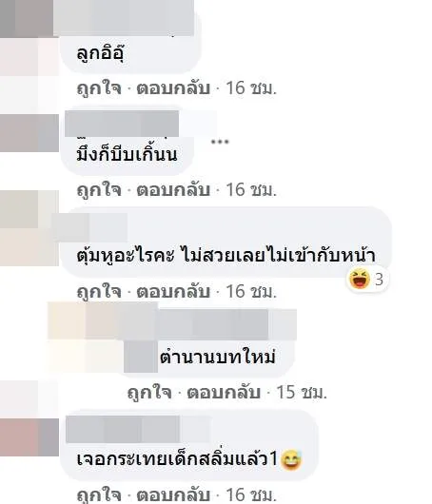
Task: Click the laughing reaction emoji with count 3
Action: click(x=360, y=279)
